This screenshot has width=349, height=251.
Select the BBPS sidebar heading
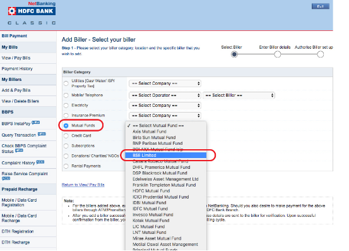point(8,112)
